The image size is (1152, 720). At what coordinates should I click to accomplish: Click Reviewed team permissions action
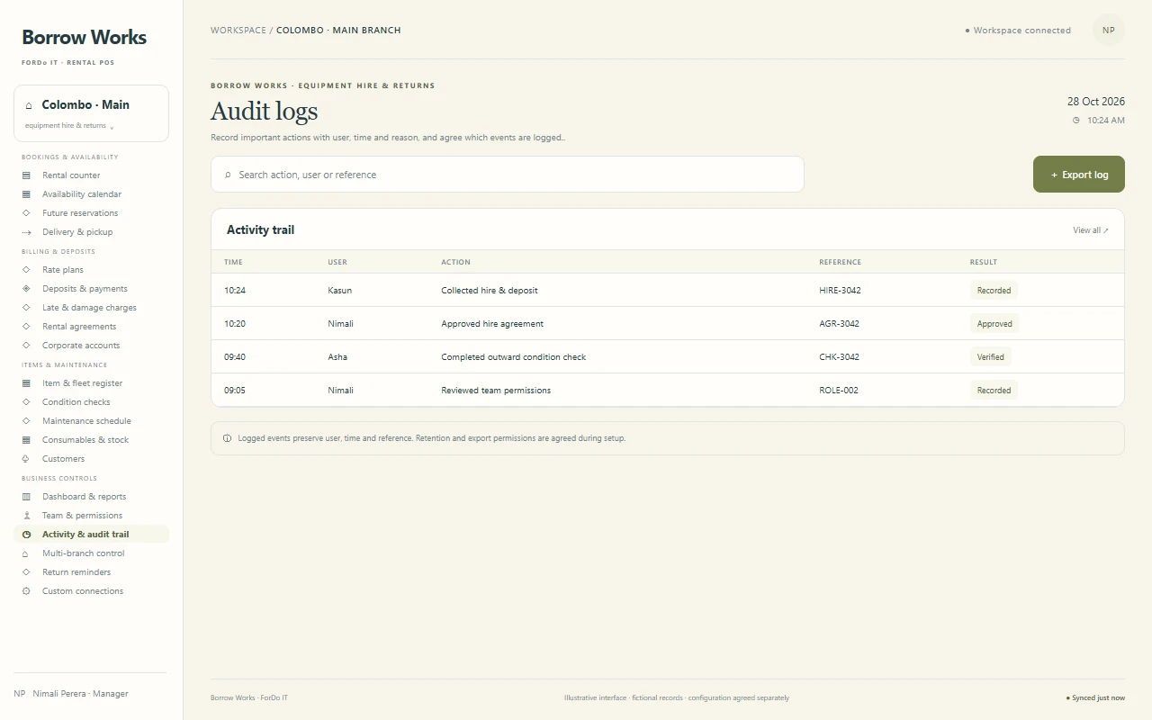496,391
